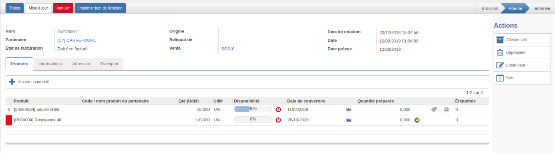The image size is (555, 153).
Task: Open the Transport tab
Action: click(109, 64)
